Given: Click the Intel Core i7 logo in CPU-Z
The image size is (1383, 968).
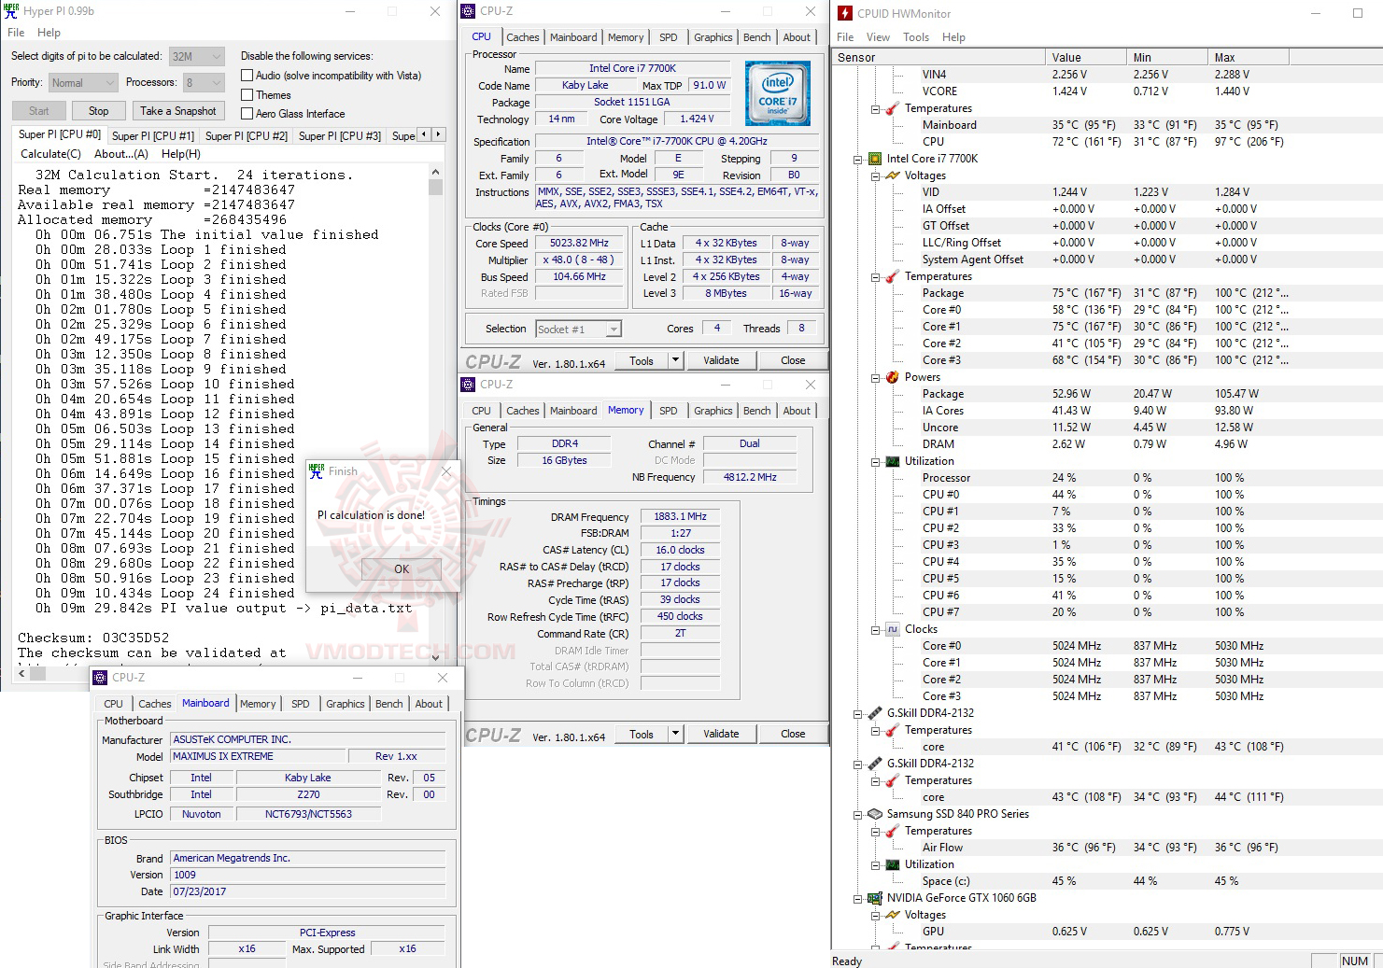Looking at the screenshot, I should pos(778,93).
